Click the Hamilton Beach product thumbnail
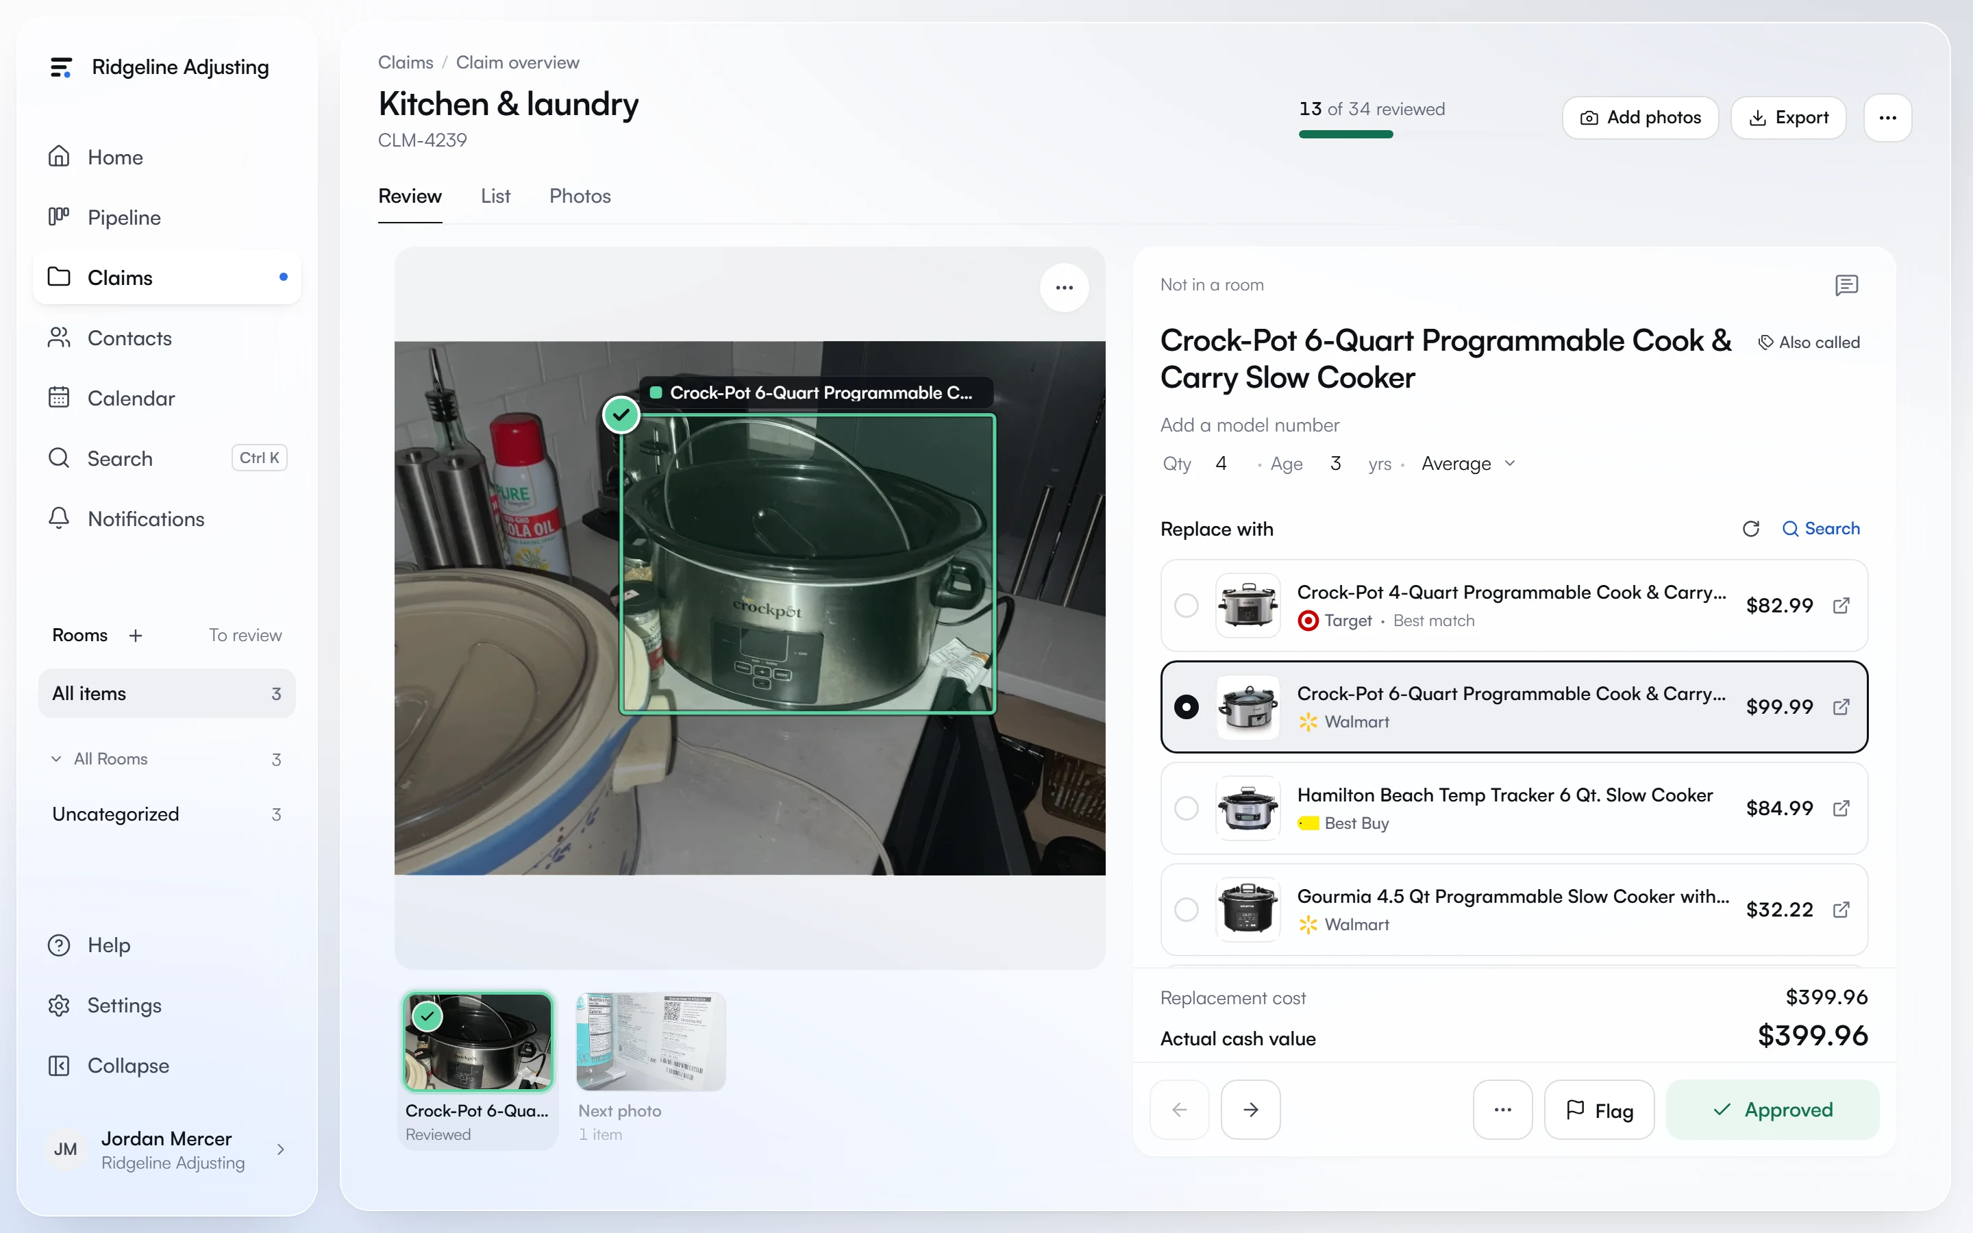 pos(1248,808)
